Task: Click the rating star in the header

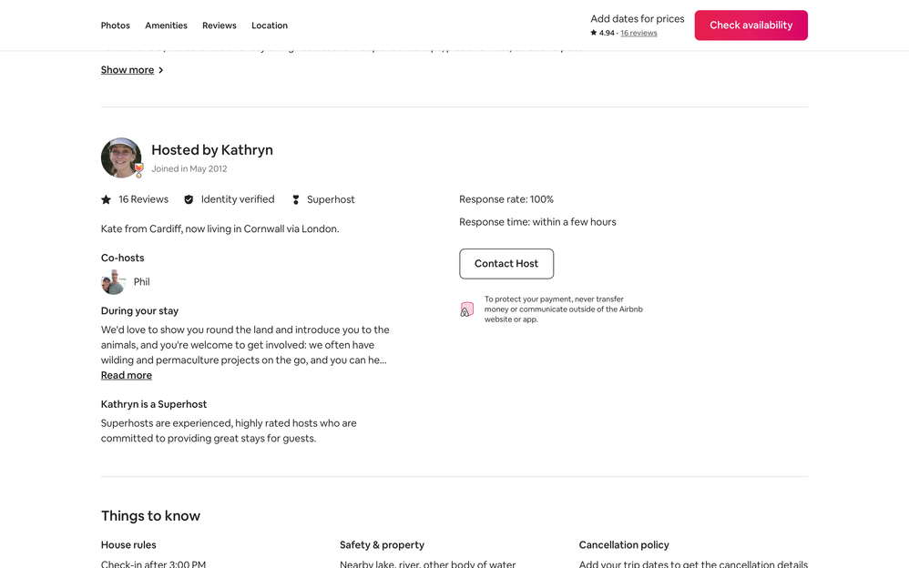Action: tap(594, 33)
